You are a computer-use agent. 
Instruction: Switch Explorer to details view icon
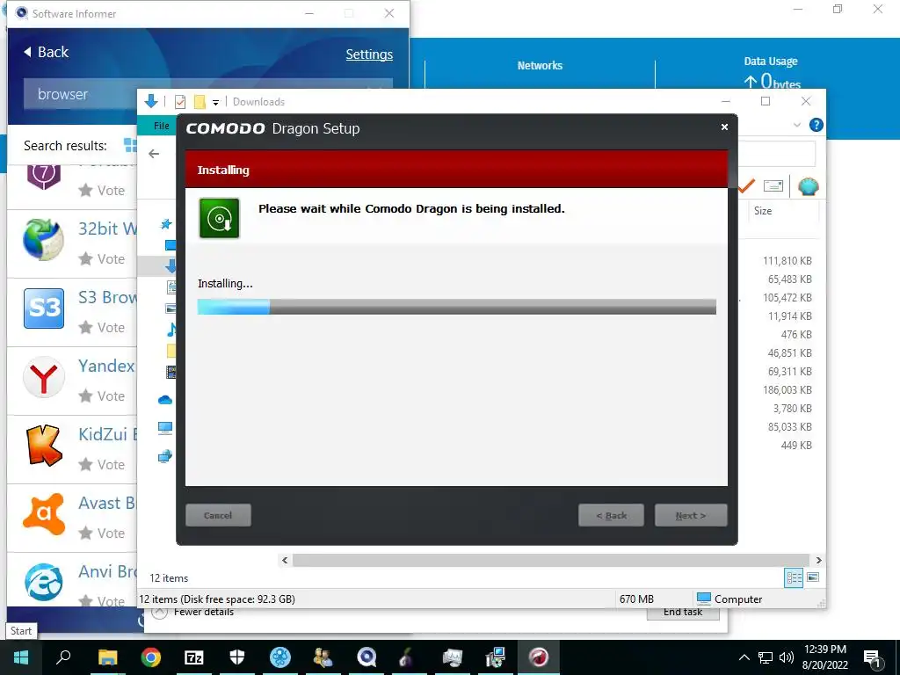pyautogui.click(x=794, y=577)
